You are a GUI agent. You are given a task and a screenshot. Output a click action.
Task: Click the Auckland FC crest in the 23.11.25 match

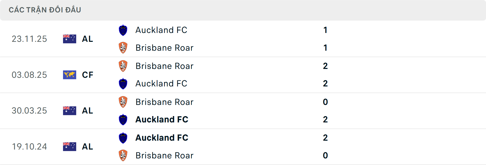[x=123, y=30]
